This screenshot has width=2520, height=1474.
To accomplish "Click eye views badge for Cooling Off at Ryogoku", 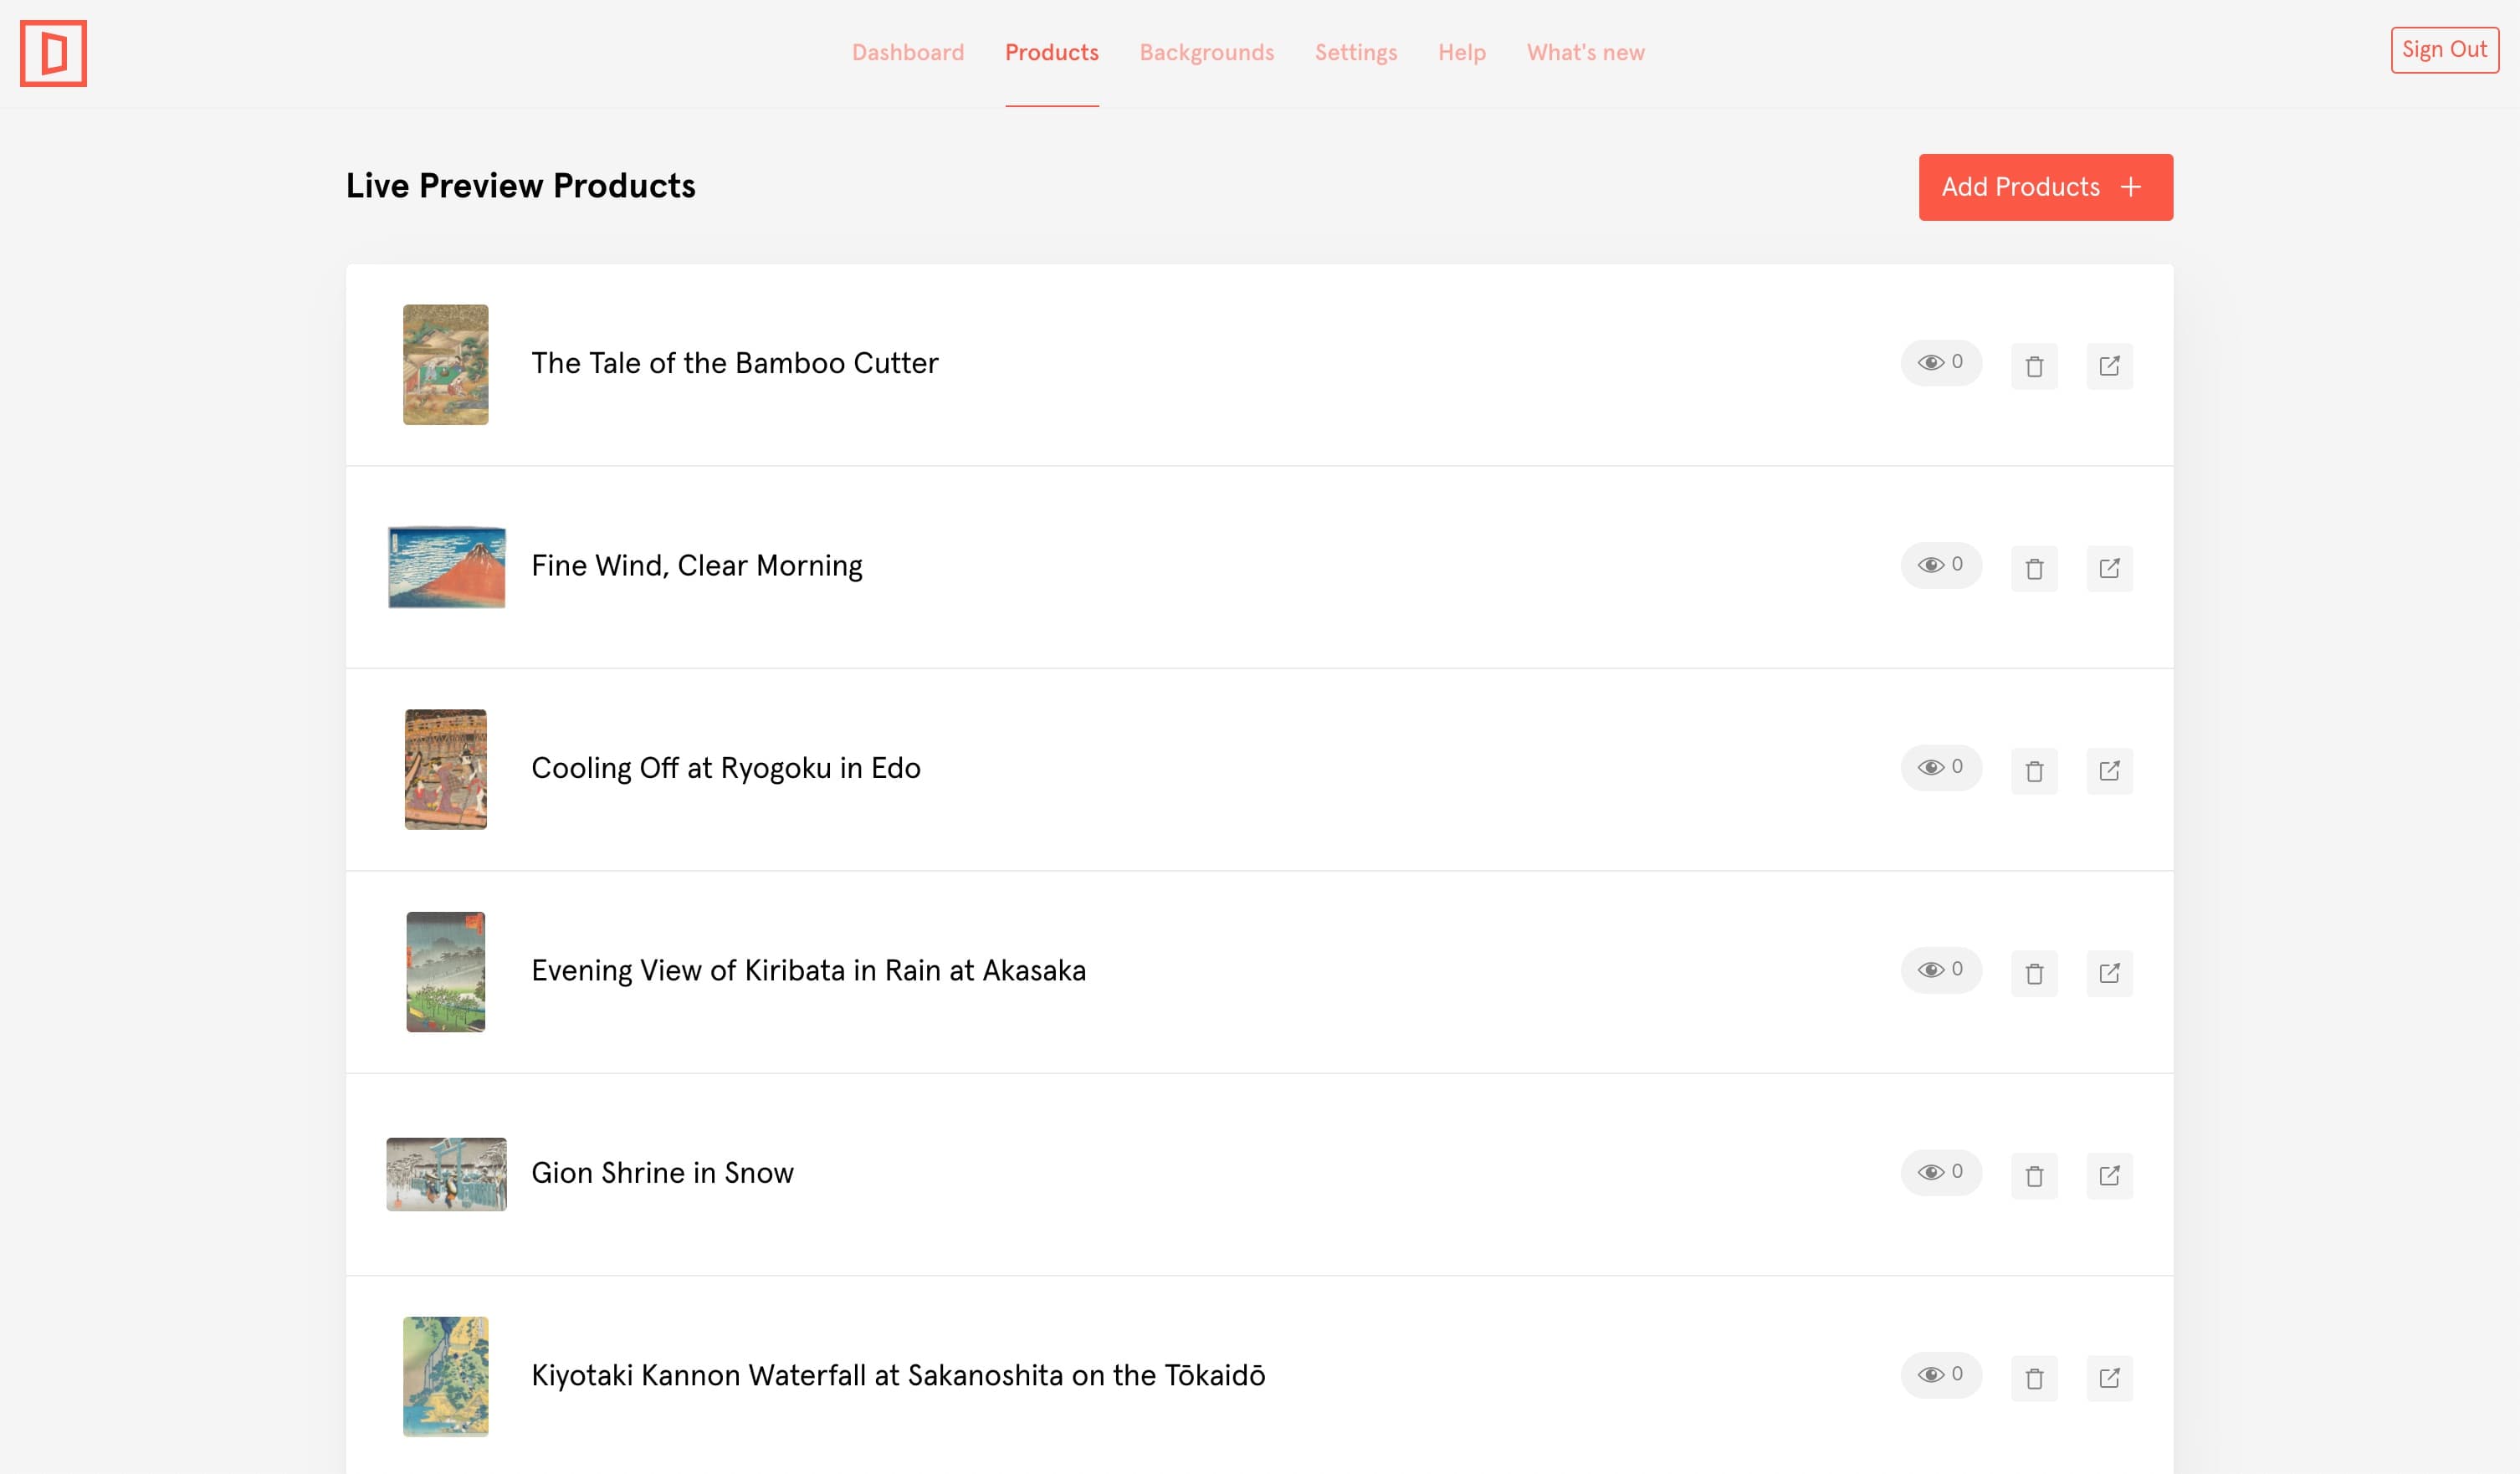I will coord(1940,767).
